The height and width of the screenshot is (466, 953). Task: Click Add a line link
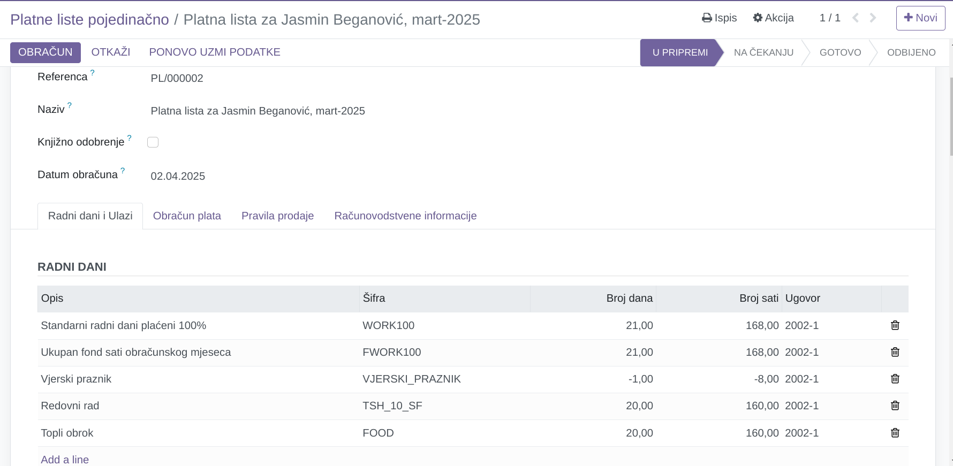click(x=65, y=460)
